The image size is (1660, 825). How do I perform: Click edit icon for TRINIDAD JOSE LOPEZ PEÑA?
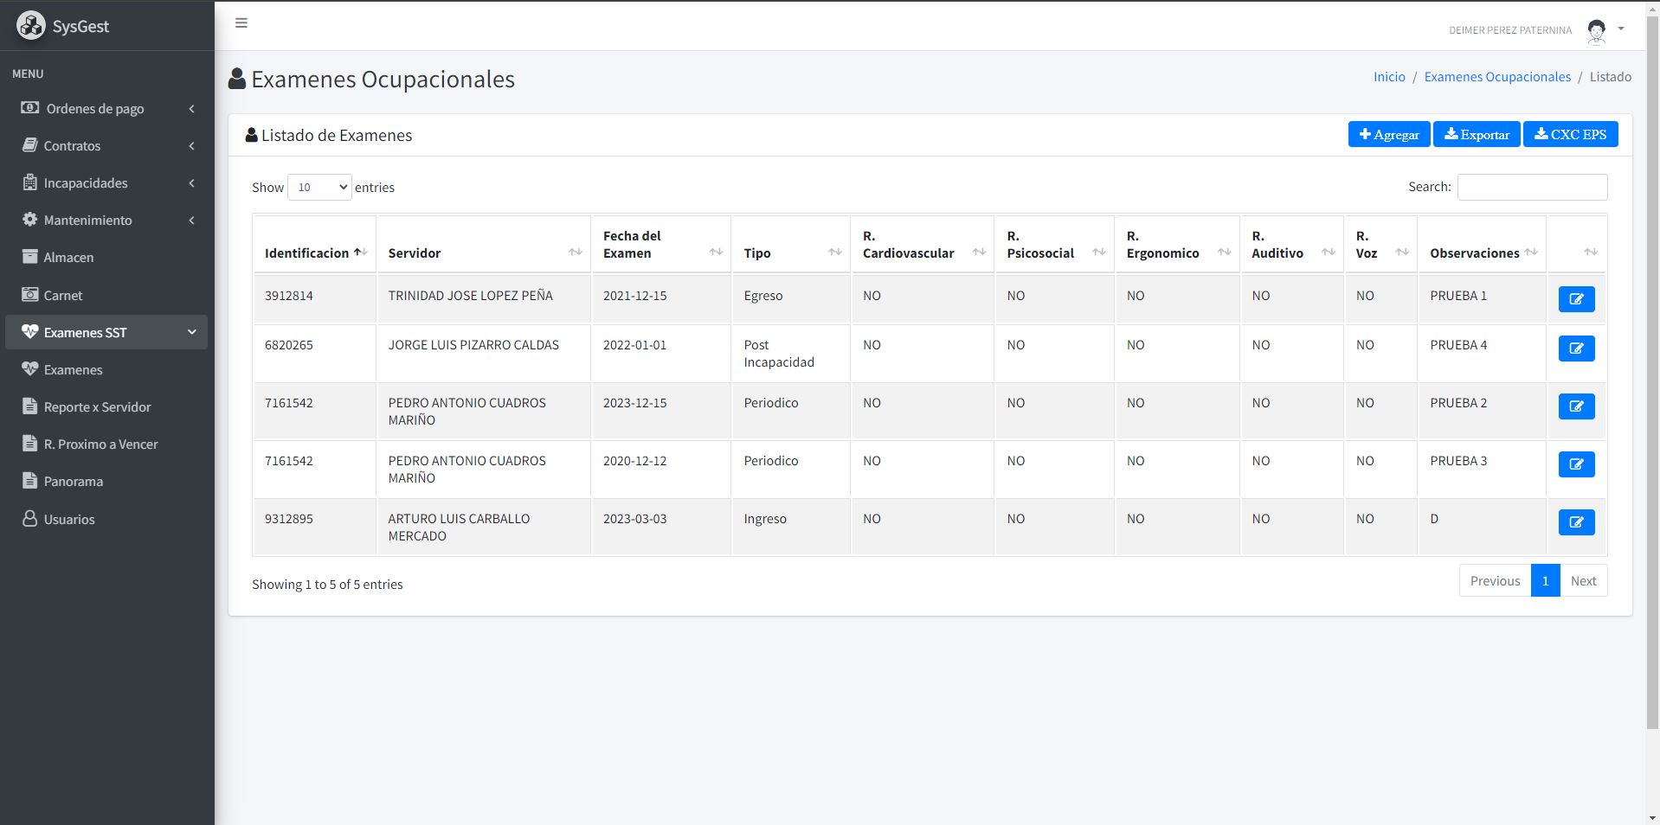(x=1575, y=299)
